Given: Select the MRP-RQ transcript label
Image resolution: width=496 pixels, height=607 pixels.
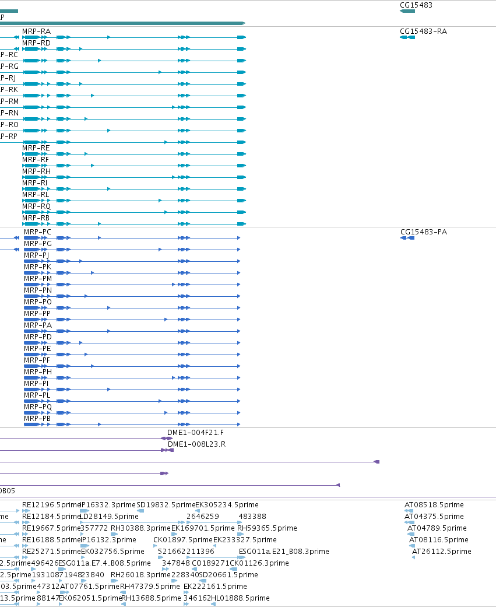Looking at the screenshot, I should click(x=36, y=206).
